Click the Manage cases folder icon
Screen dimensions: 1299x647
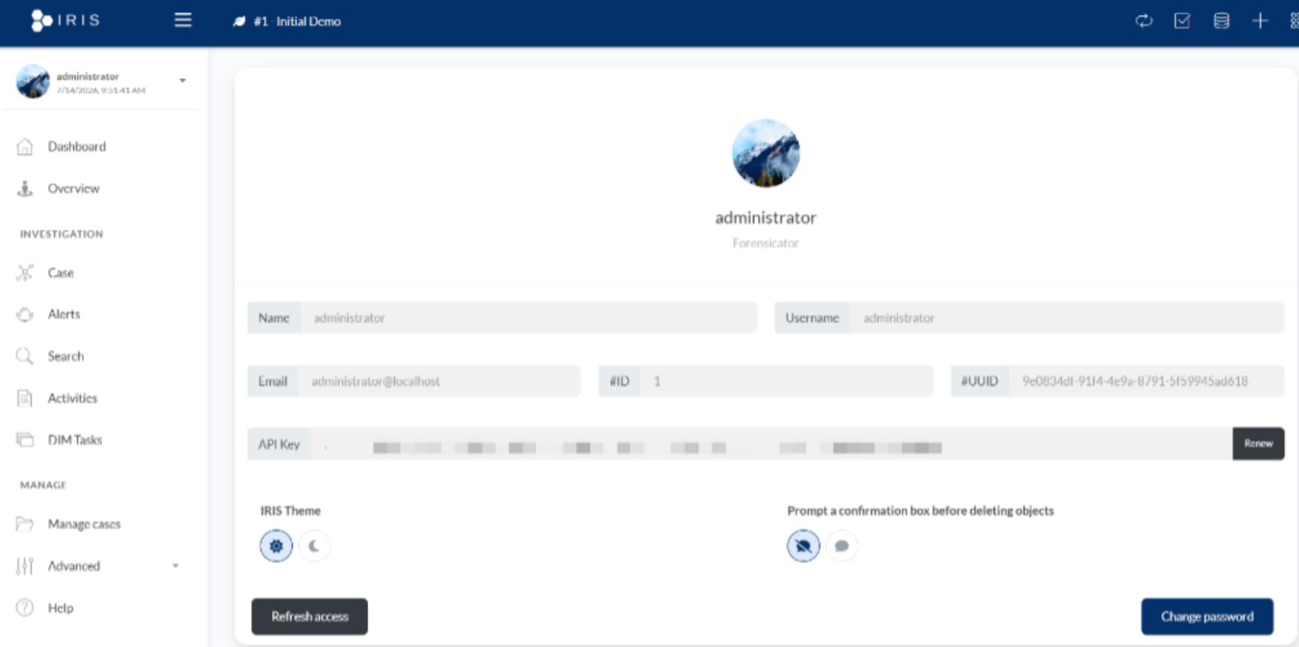coord(25,524)
